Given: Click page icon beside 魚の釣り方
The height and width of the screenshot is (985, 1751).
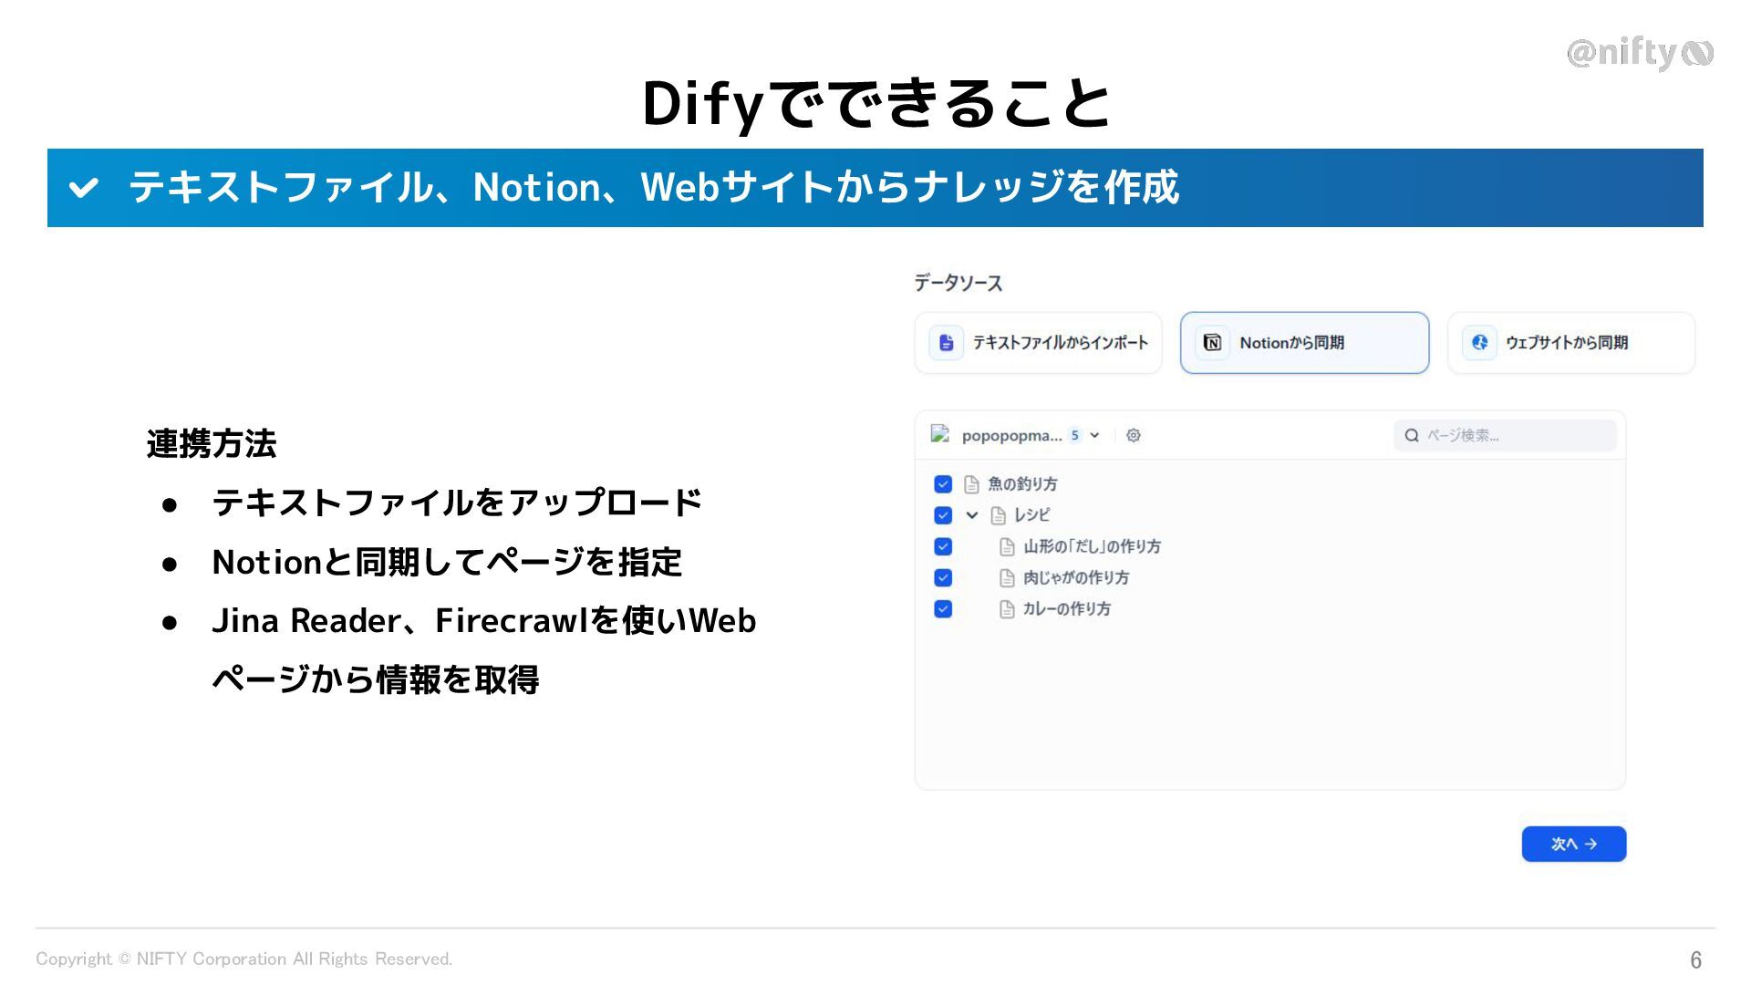Looking at the screenshot, I should point(971,484).
